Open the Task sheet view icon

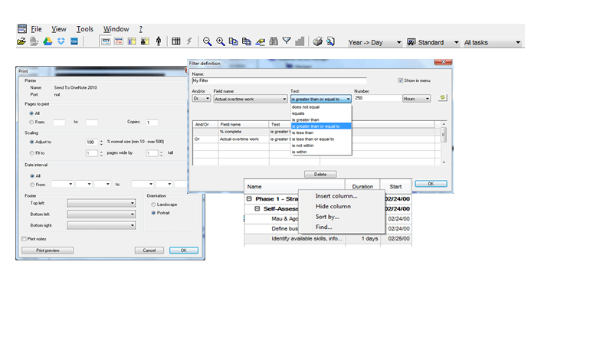(x=132, y=41)
